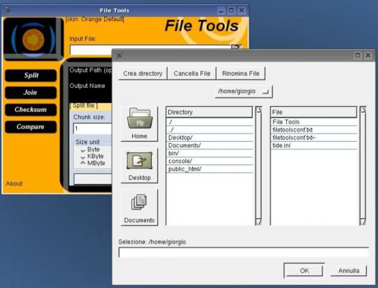Select the bin/ directory entry

[209, 153]
